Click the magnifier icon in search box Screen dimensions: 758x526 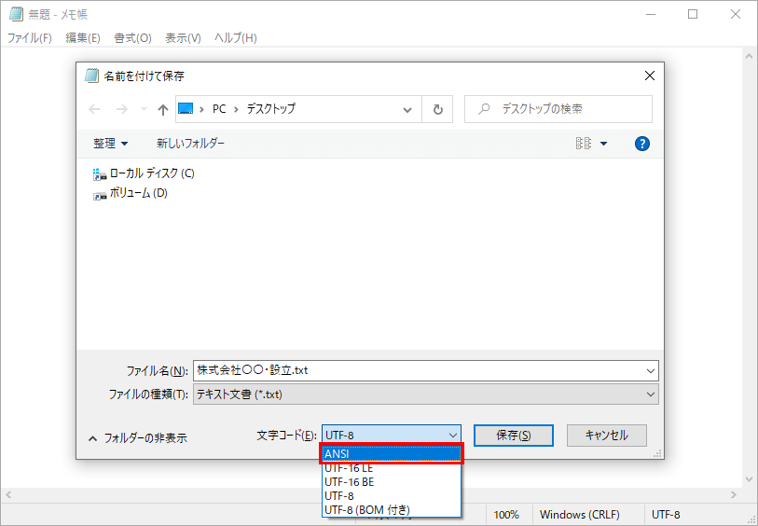click(x=483, y=109)
